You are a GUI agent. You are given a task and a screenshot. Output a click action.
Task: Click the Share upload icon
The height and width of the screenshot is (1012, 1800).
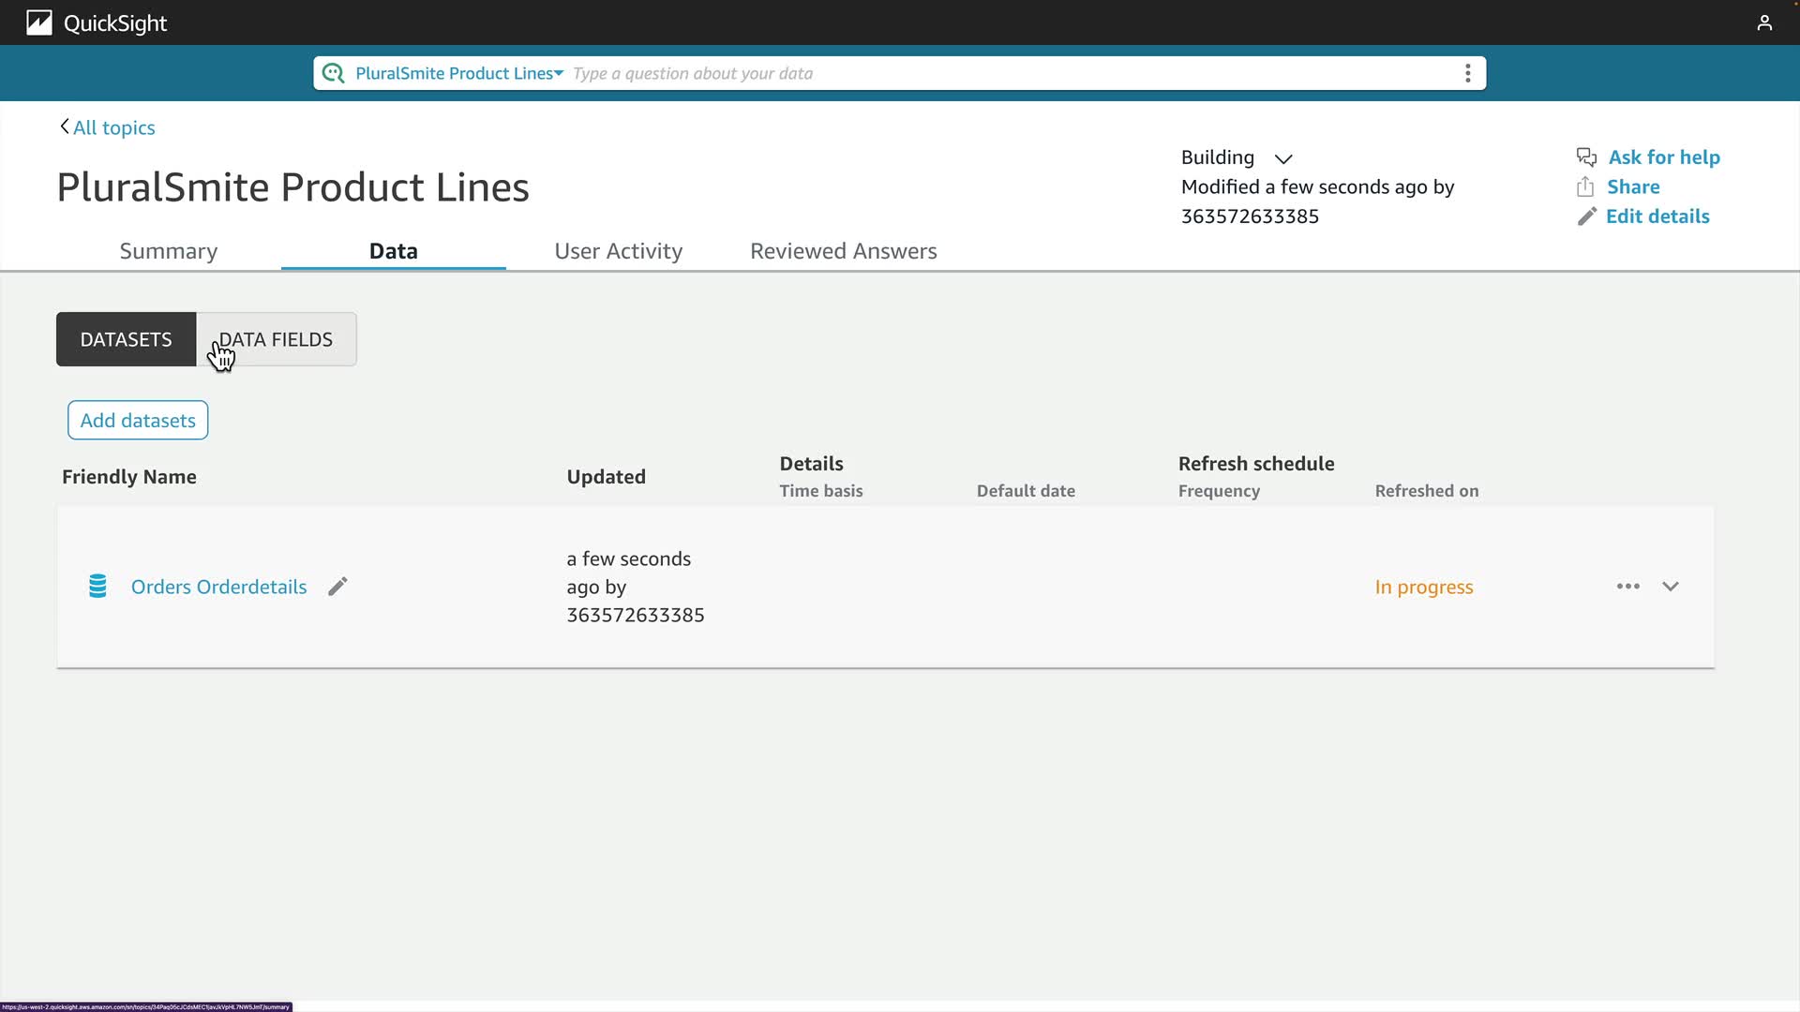pos(1585,186)
